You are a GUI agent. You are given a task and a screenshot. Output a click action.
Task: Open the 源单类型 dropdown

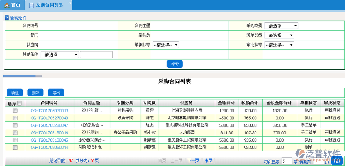tap(279, 35)
